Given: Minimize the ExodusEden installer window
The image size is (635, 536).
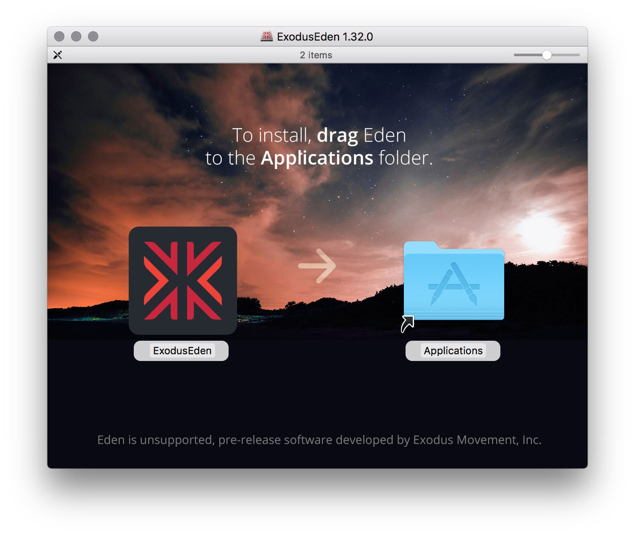Looking at the screenshot, I should click(76, 36).
